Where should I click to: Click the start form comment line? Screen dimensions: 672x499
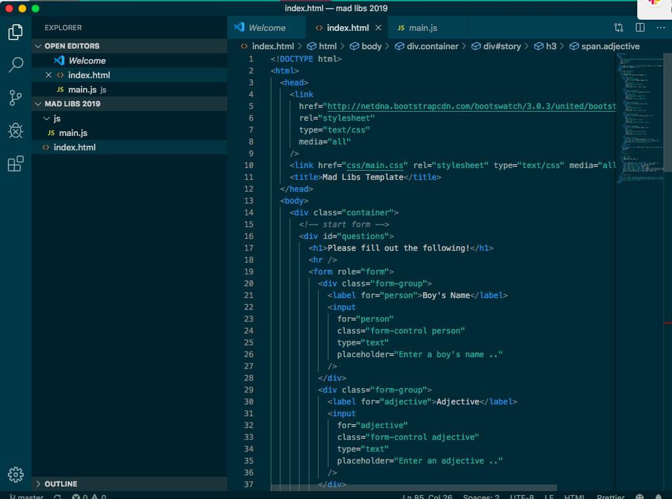pos(344,225)
